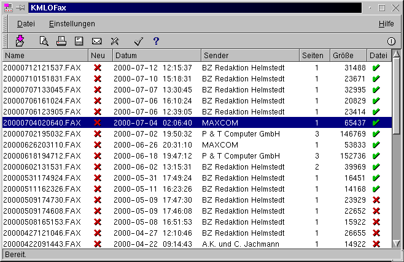This screenshot has width=404, height=262.
Task: Click Datei red X of 20000509174608.FAX
Action: coord(376,211)
